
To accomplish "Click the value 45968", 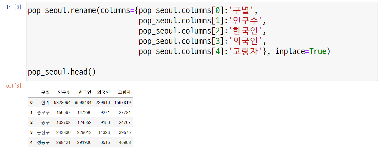I will [x=125, y=142].
